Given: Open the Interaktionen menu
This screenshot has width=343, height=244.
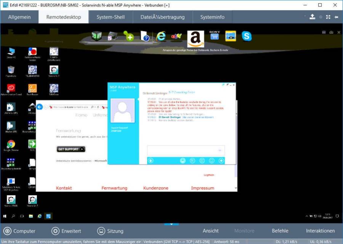Looking at the screenshot, I should coord(320,231).
